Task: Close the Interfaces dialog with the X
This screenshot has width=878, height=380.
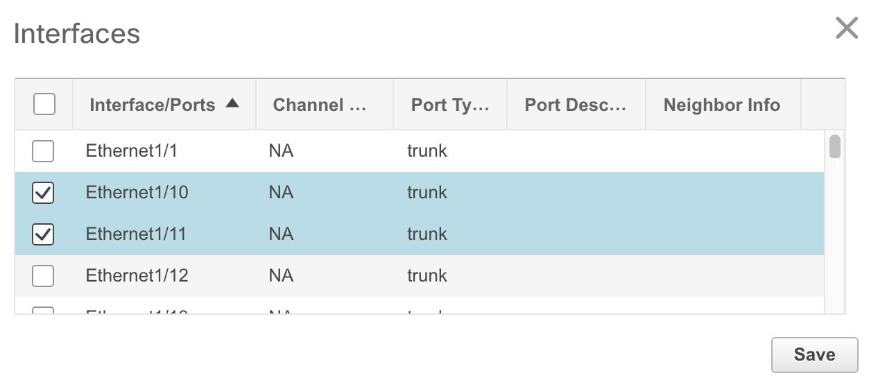Action: pos(847,28)
